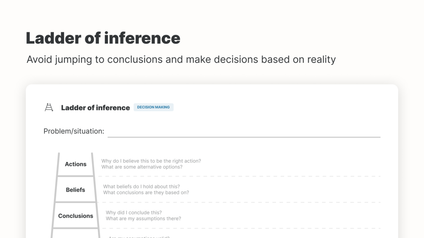424x238 pixels.
Task: Click "Why did I conclude this?" prompt
Action: [134, 213]
